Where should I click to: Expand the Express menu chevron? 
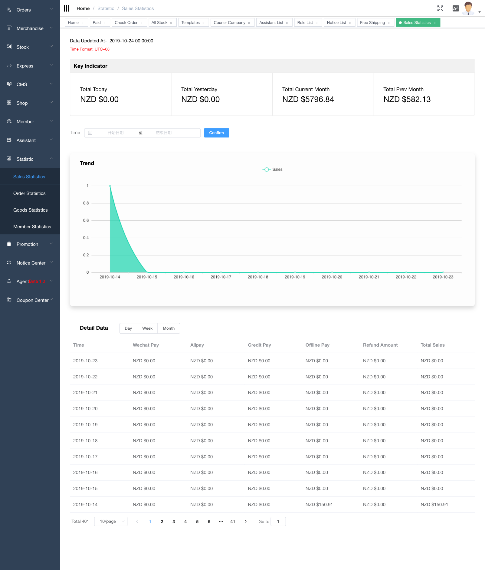click(51, 65)
